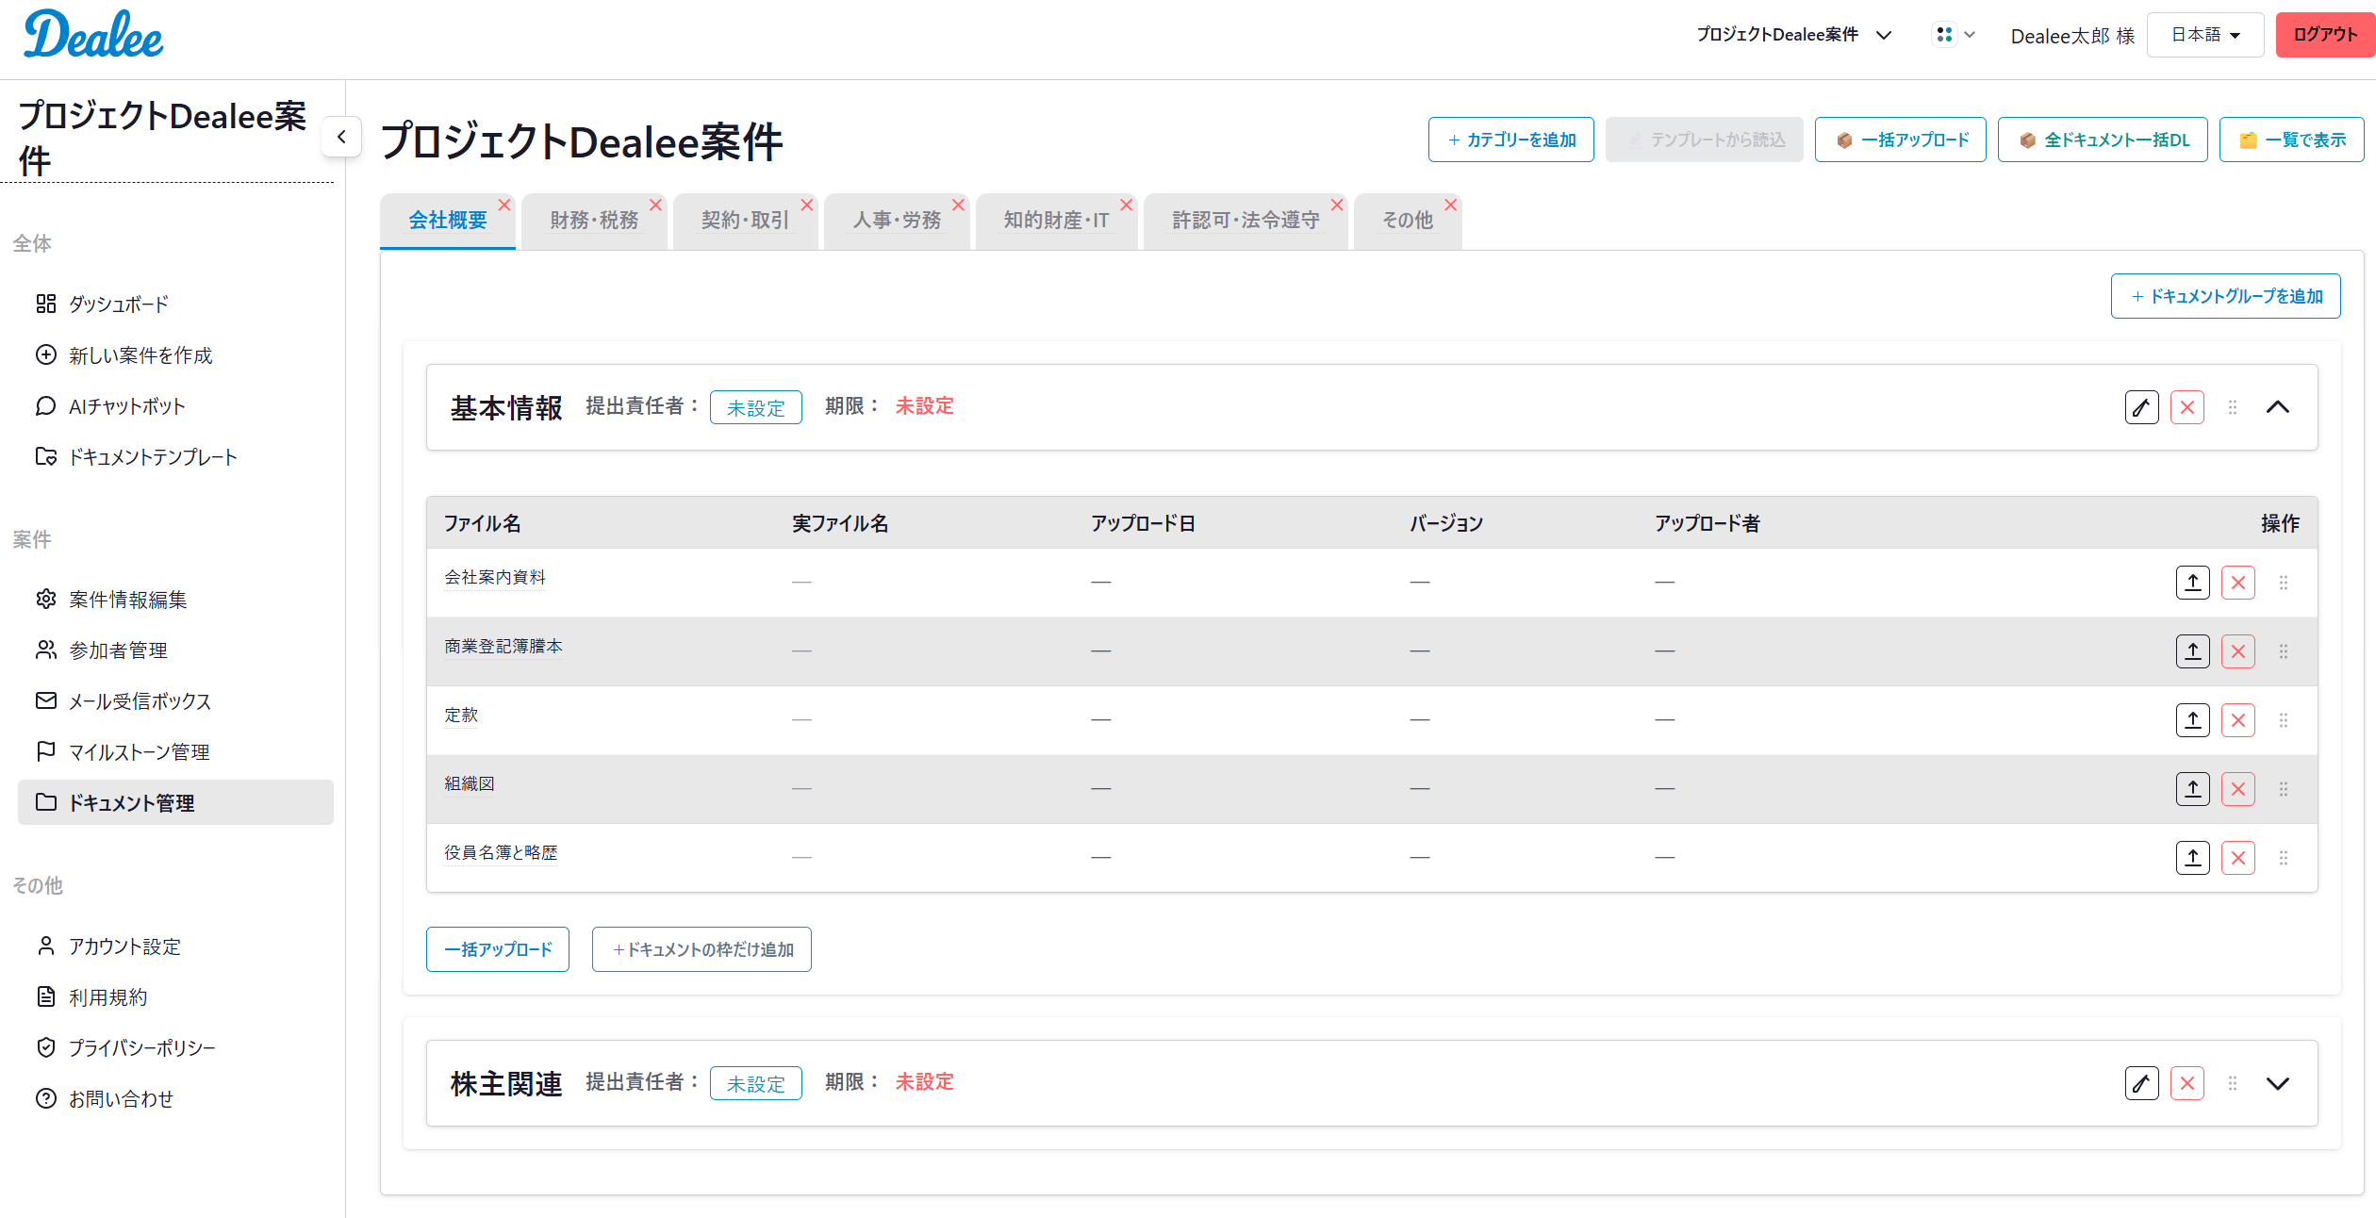Delete the 商業登記簿謄本 row
Viewport: 2376px width, 1218px height.
coord(2238,651)
